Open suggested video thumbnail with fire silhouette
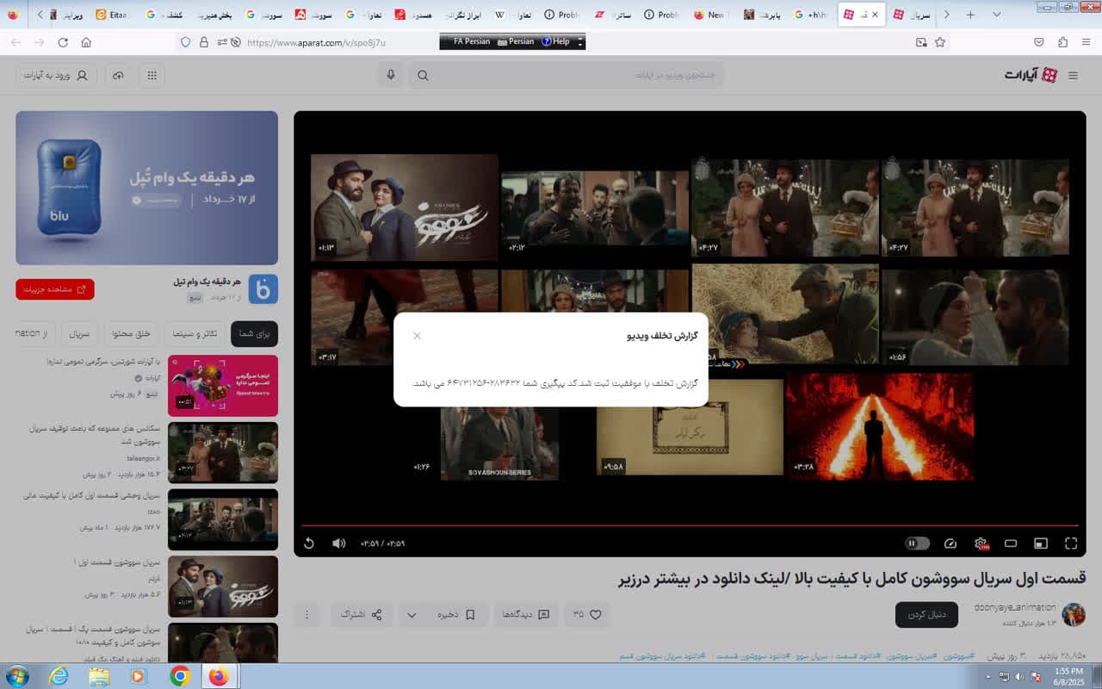The image size is (1102, 689). [880, 425]
